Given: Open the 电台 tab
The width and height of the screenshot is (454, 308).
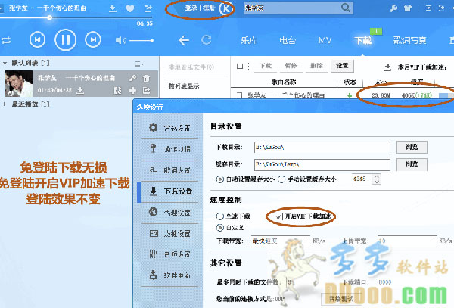Looking at the screenshot, I should (x=288, y=40).
